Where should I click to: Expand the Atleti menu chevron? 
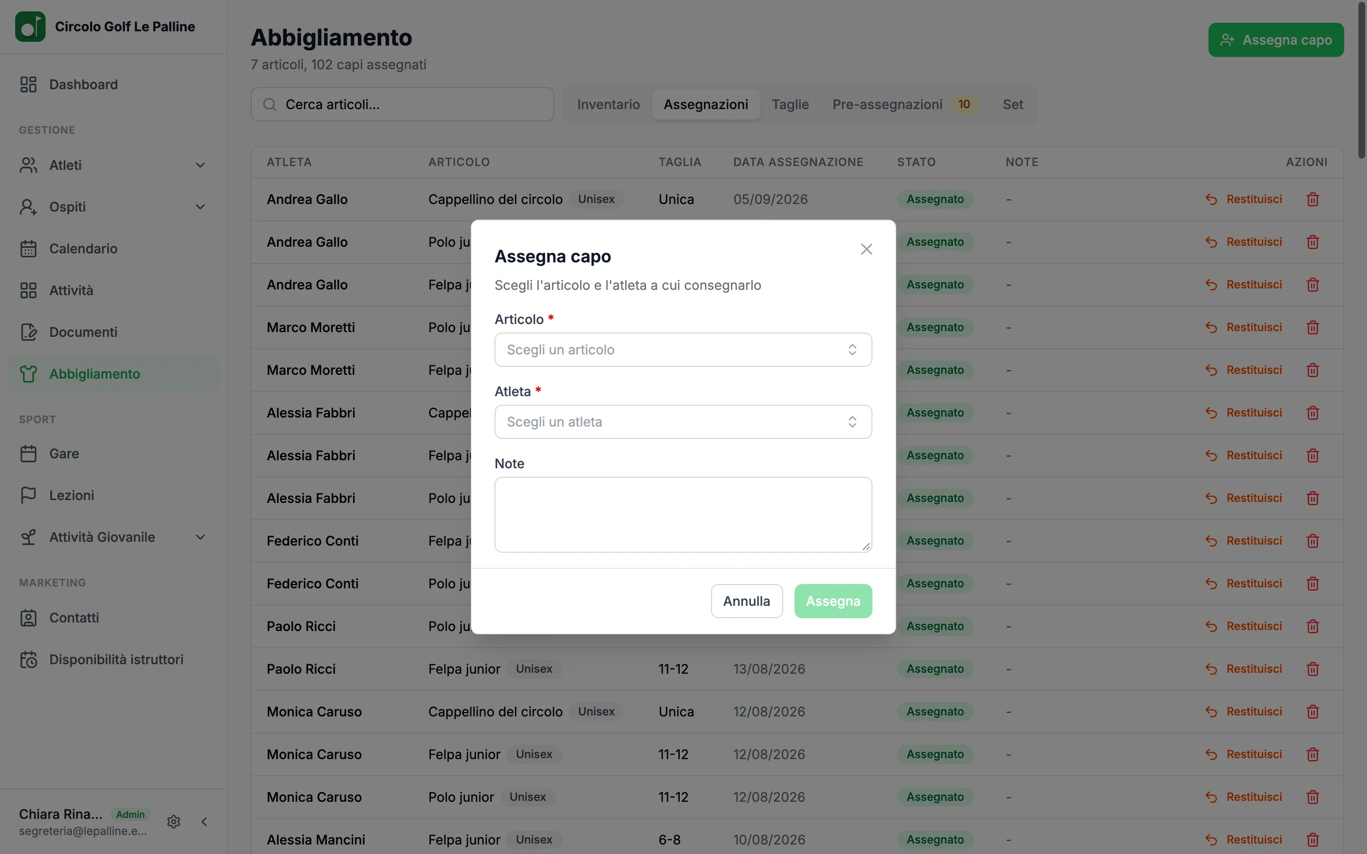(x=200, y=166)
